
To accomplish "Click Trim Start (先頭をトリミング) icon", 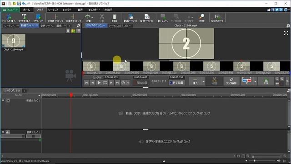I will [55, 18].
